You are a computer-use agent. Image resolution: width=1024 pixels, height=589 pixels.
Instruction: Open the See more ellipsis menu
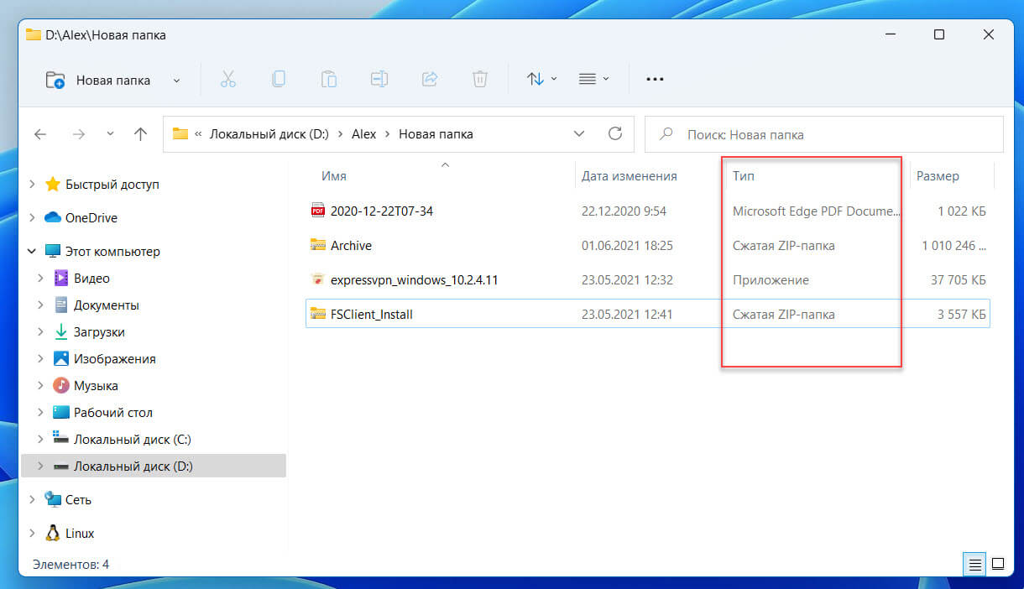coord(655,79)
